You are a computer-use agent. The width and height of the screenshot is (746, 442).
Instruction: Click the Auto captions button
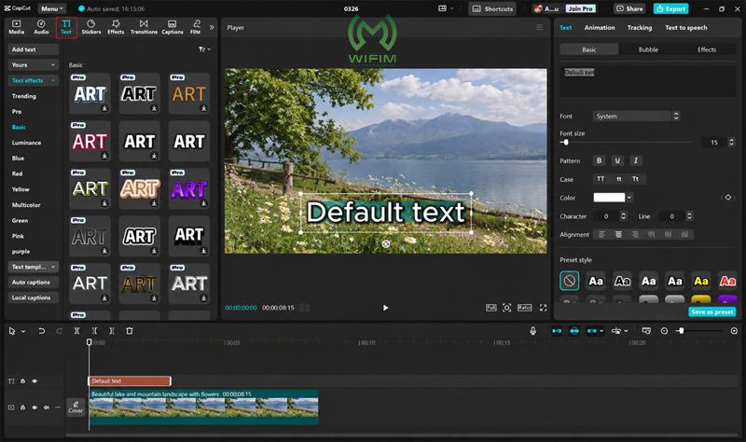coord(33,283)
